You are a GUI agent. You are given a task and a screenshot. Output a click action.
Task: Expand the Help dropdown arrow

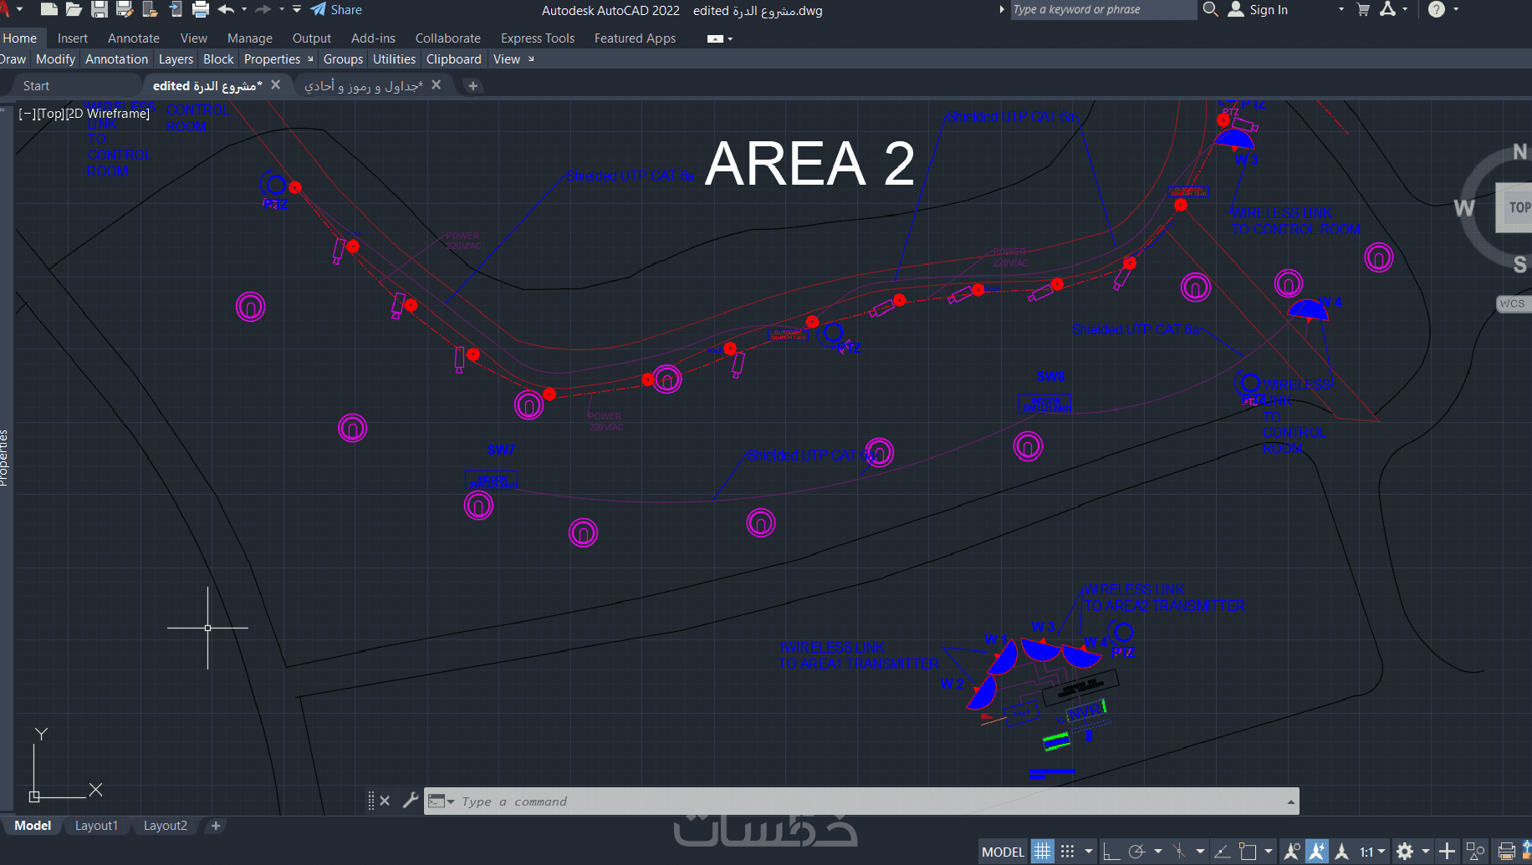point(1456,10)
